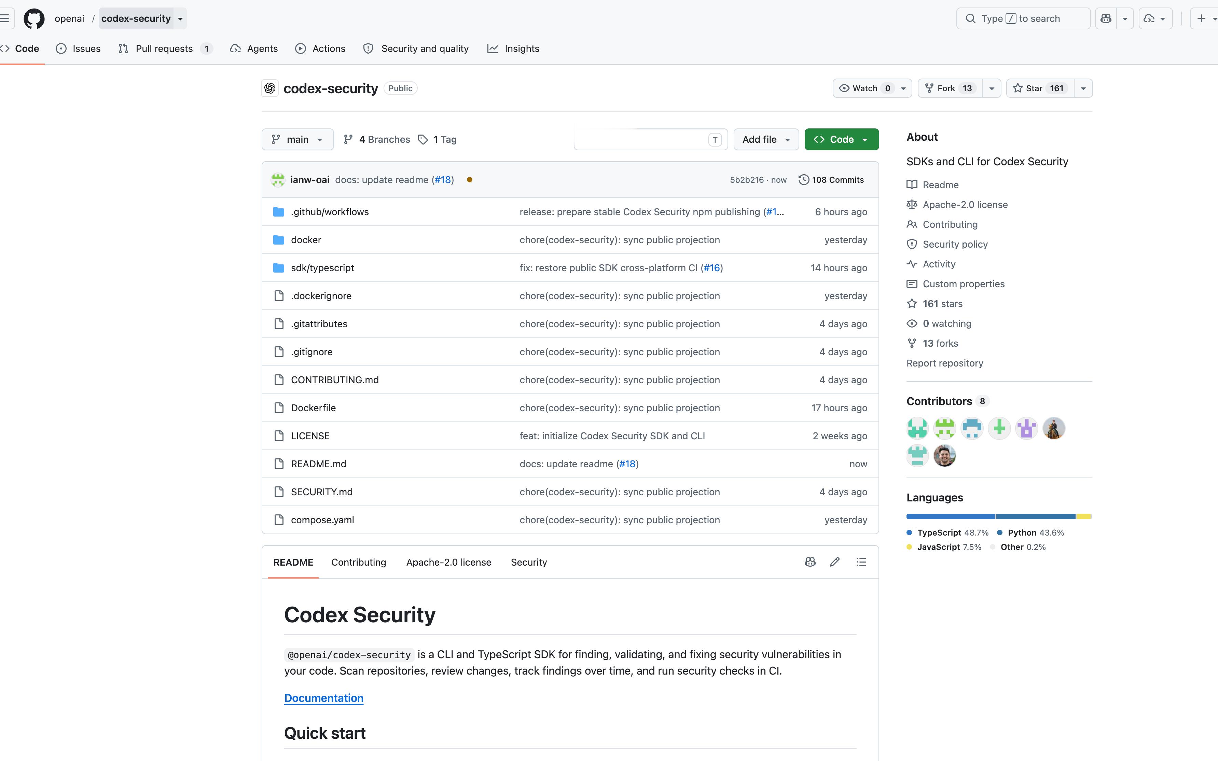Click Report repository link
Image resolution: width=1218 pixels, height=761 pixels.
pyautogui.click(x=945, y=363)
